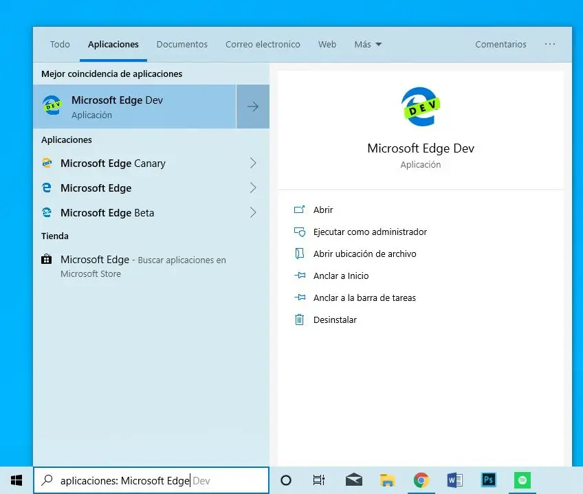Expand Microsoft Edge Canary result chevron
This screenshot has width=583, height=494.
pos(253,164)
